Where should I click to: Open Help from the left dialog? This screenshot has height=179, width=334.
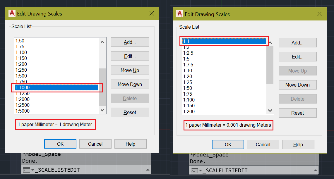click(x=131, y=144)
